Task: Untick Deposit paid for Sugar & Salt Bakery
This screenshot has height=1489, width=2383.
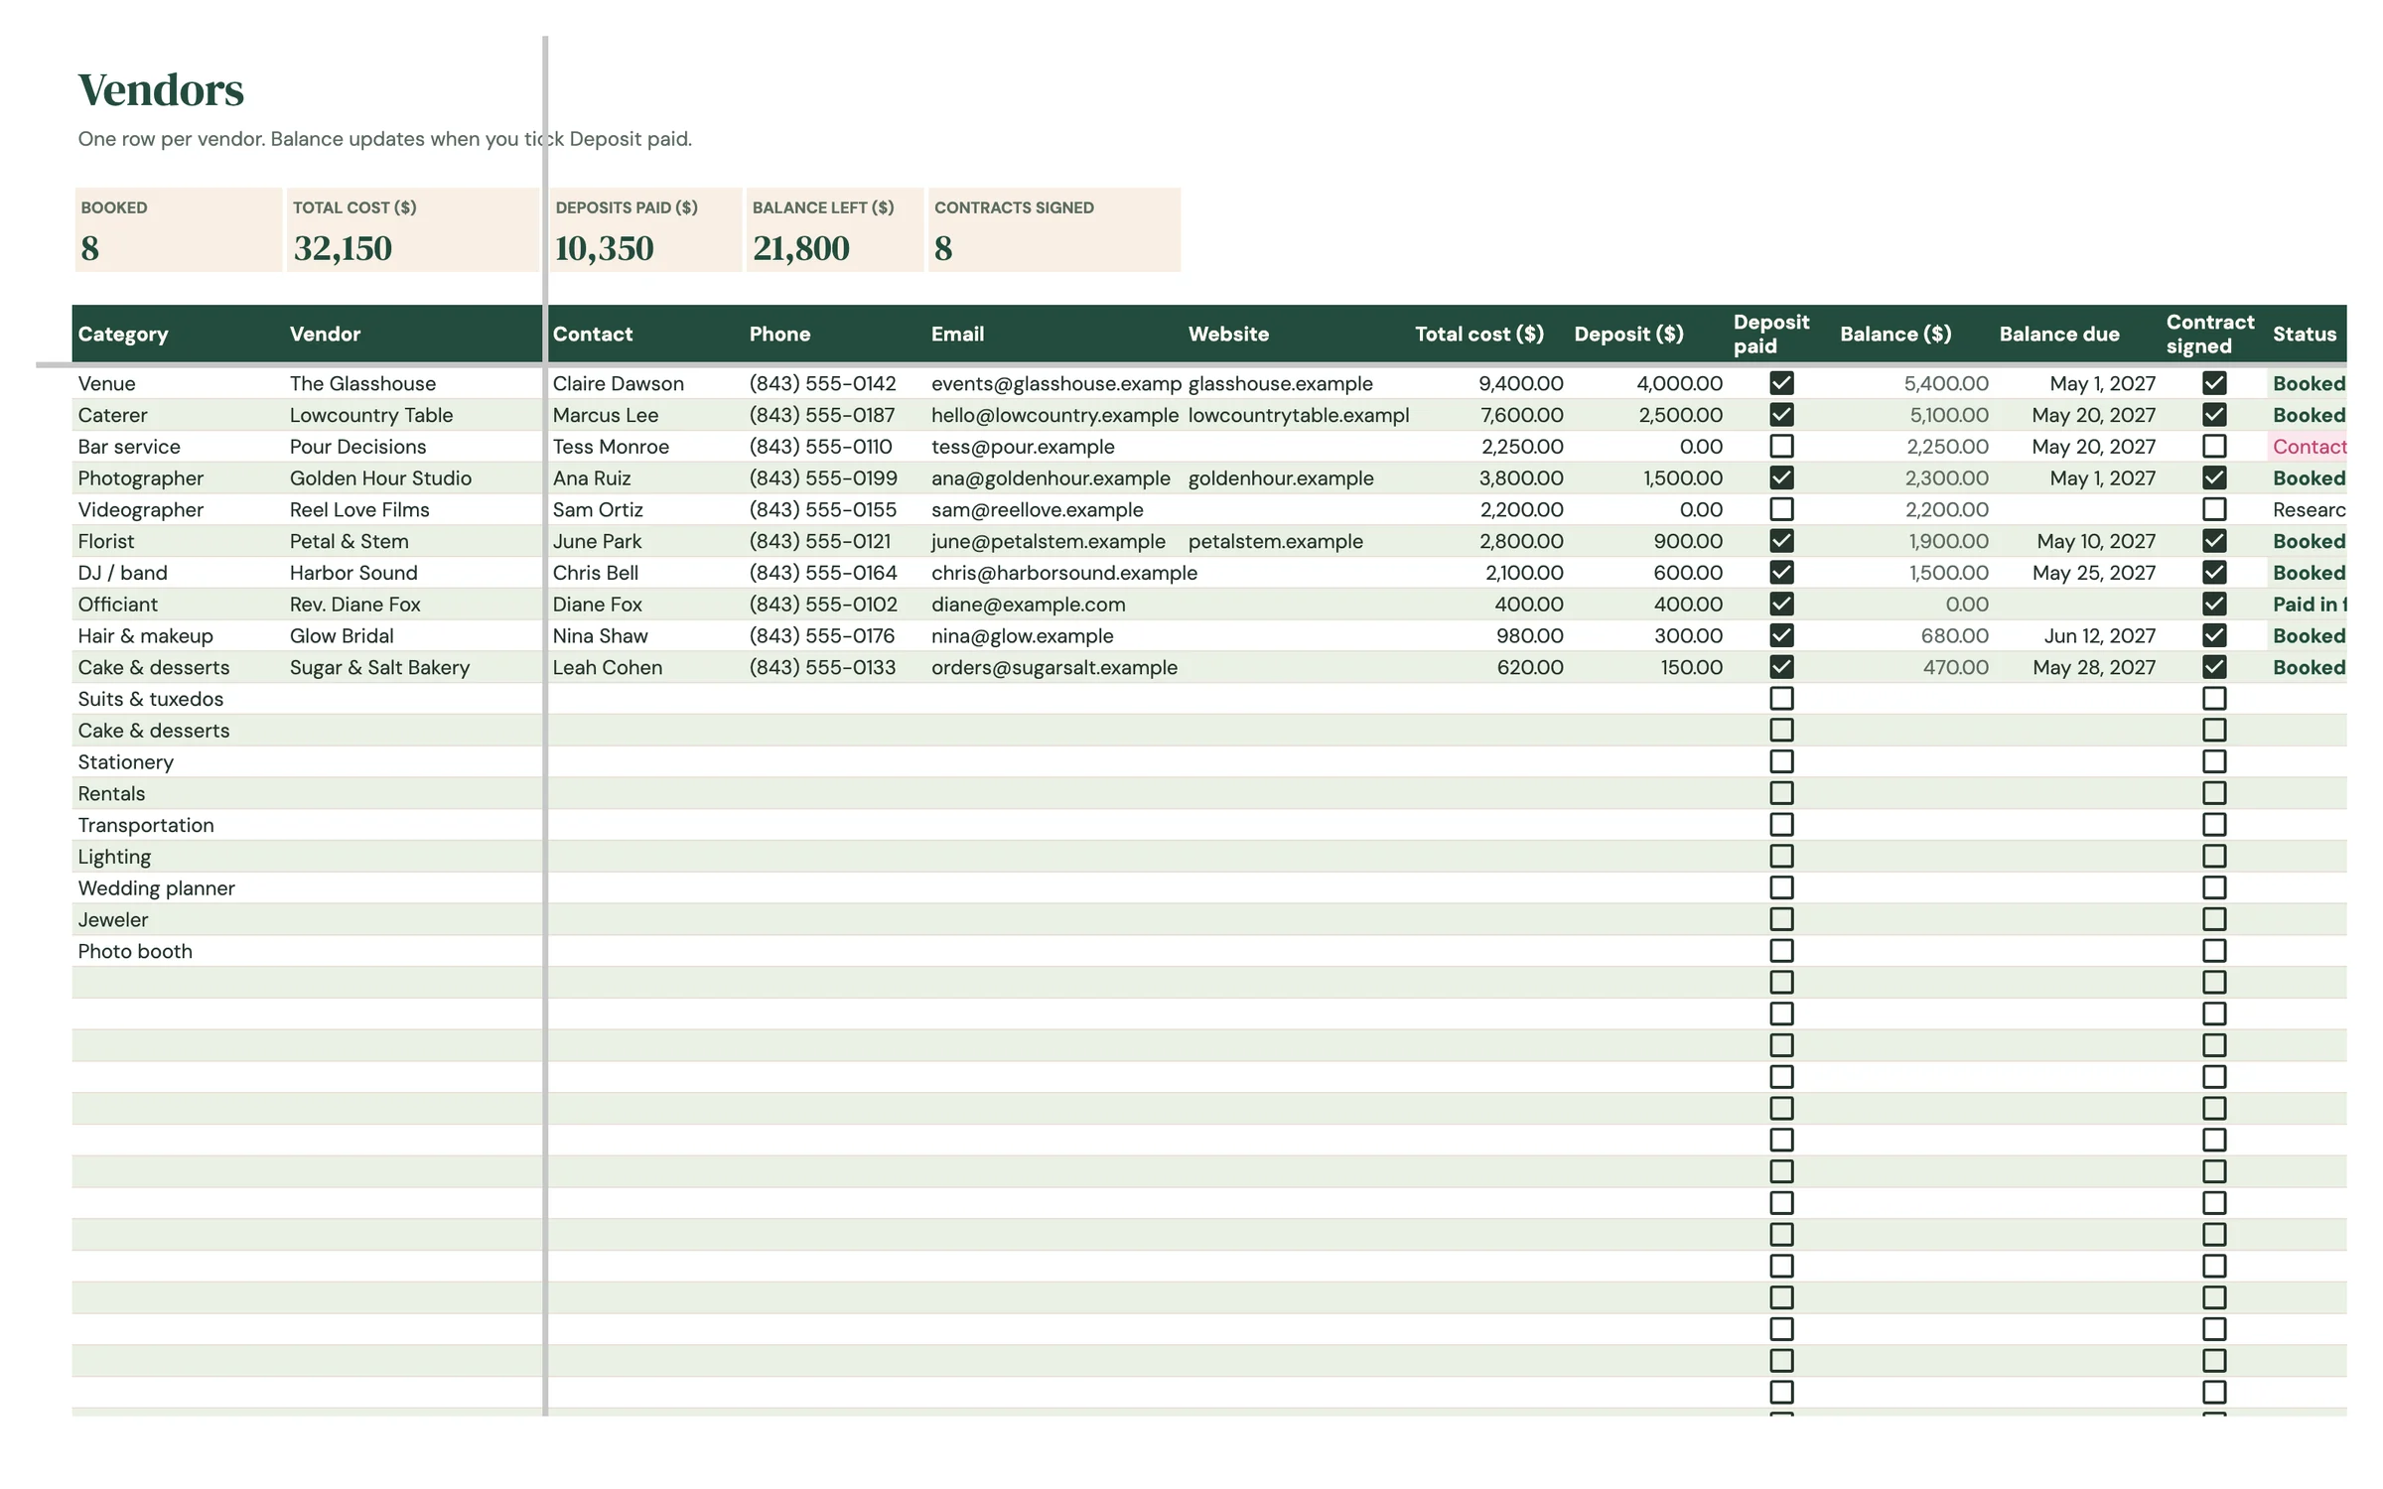Action: coord(1781,667)
